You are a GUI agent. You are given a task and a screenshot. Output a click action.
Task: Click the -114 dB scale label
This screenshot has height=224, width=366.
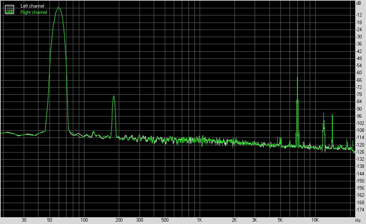(360, 137)
